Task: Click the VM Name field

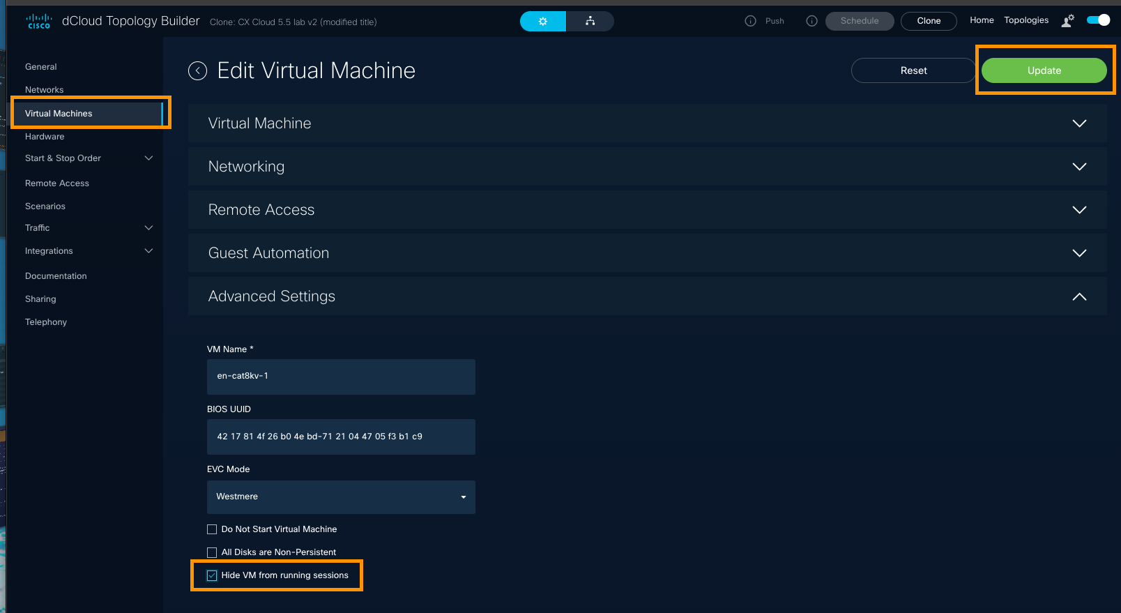Action: pyautogui.click(x=341, y=377)
